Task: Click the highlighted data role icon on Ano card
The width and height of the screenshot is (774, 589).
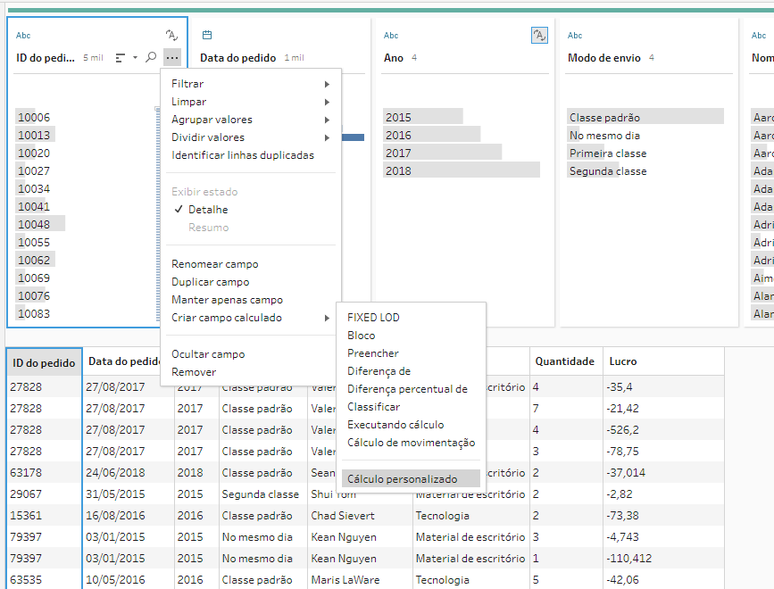Action: [x=539, y=35]
